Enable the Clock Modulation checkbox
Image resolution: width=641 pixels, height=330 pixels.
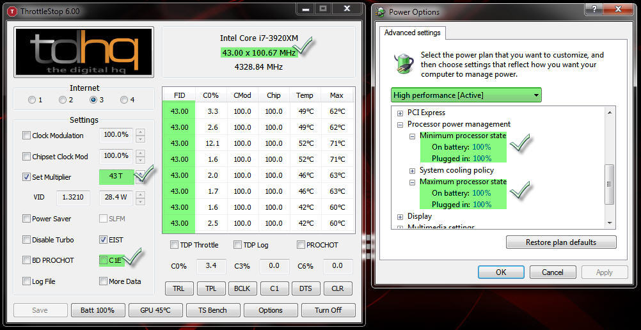27,136
